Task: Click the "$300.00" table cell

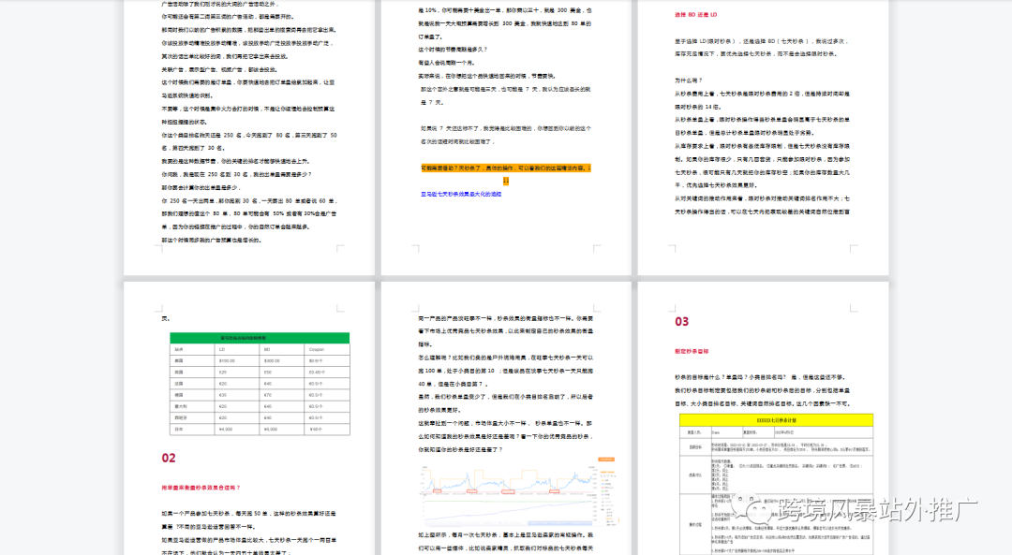Action: coord(281,361)
